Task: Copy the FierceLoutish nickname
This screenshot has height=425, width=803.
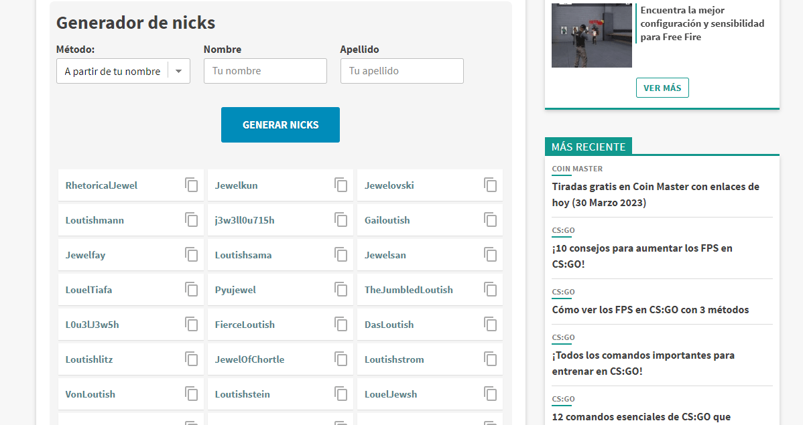Action: (341, 325)
